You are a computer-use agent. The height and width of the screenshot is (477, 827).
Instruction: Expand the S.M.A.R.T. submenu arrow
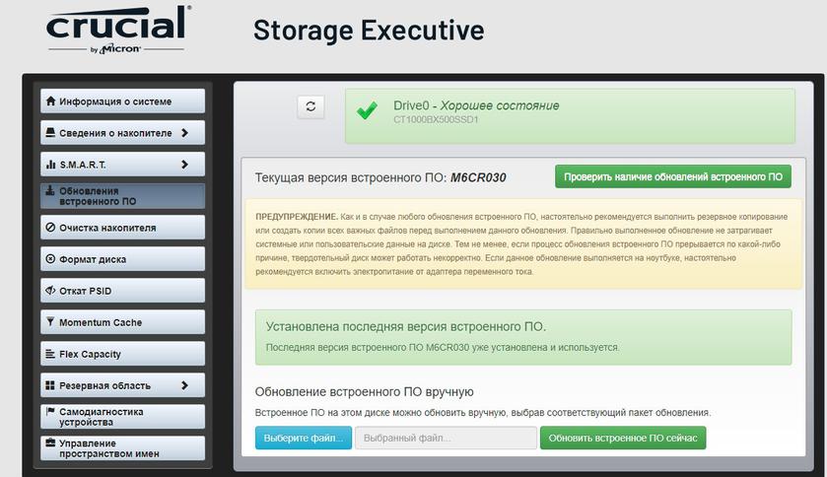184,165
